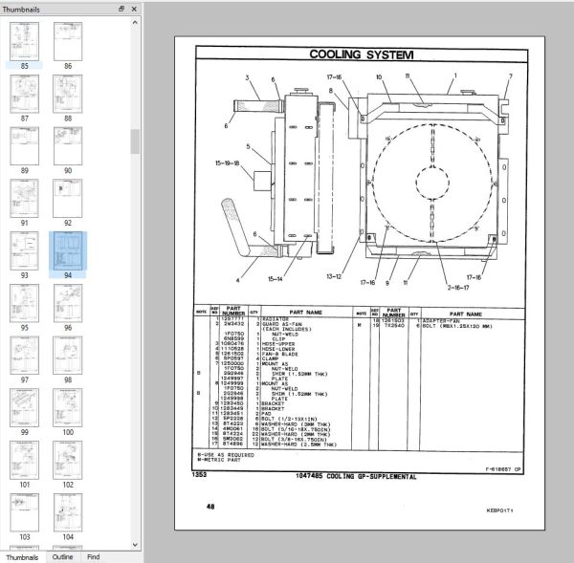
Task: Click the ADAPTER-FAN part name
Action: [441, 321]
